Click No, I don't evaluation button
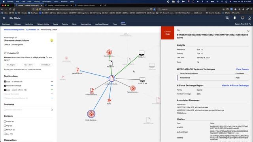253x142 pixels. point(28,65)
